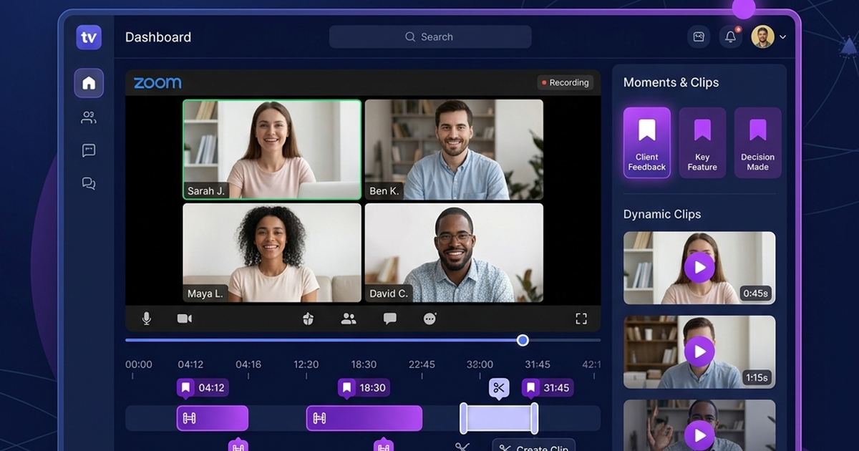The height and width of the screenshot is (451, 859).
Task: Click the 0:45s duration label
Action: [x=755, y=294]
